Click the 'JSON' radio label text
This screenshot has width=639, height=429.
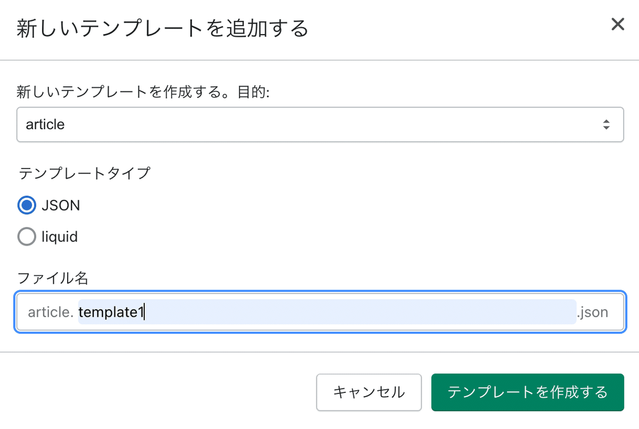click(61, 205)
